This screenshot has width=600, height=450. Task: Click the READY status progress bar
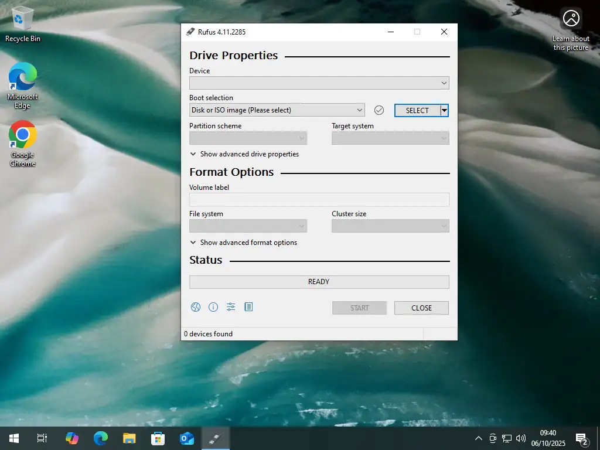tap(319, 282)
